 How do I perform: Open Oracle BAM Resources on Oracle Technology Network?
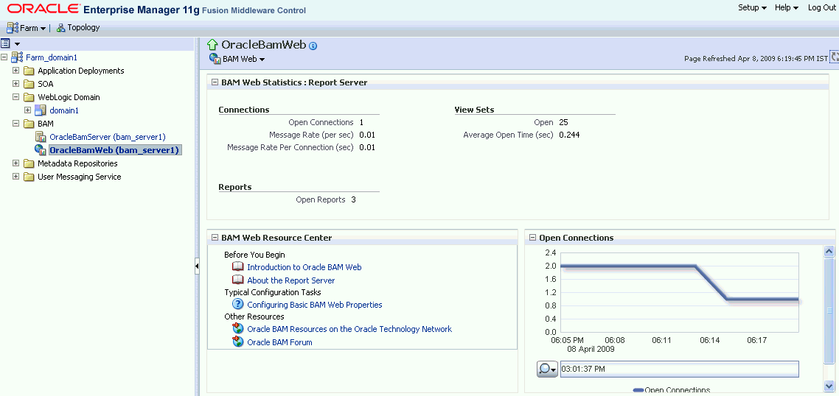pos(349,329)
